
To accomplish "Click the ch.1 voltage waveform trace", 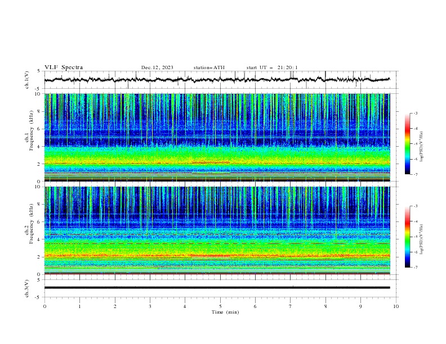I will [217, 80].
